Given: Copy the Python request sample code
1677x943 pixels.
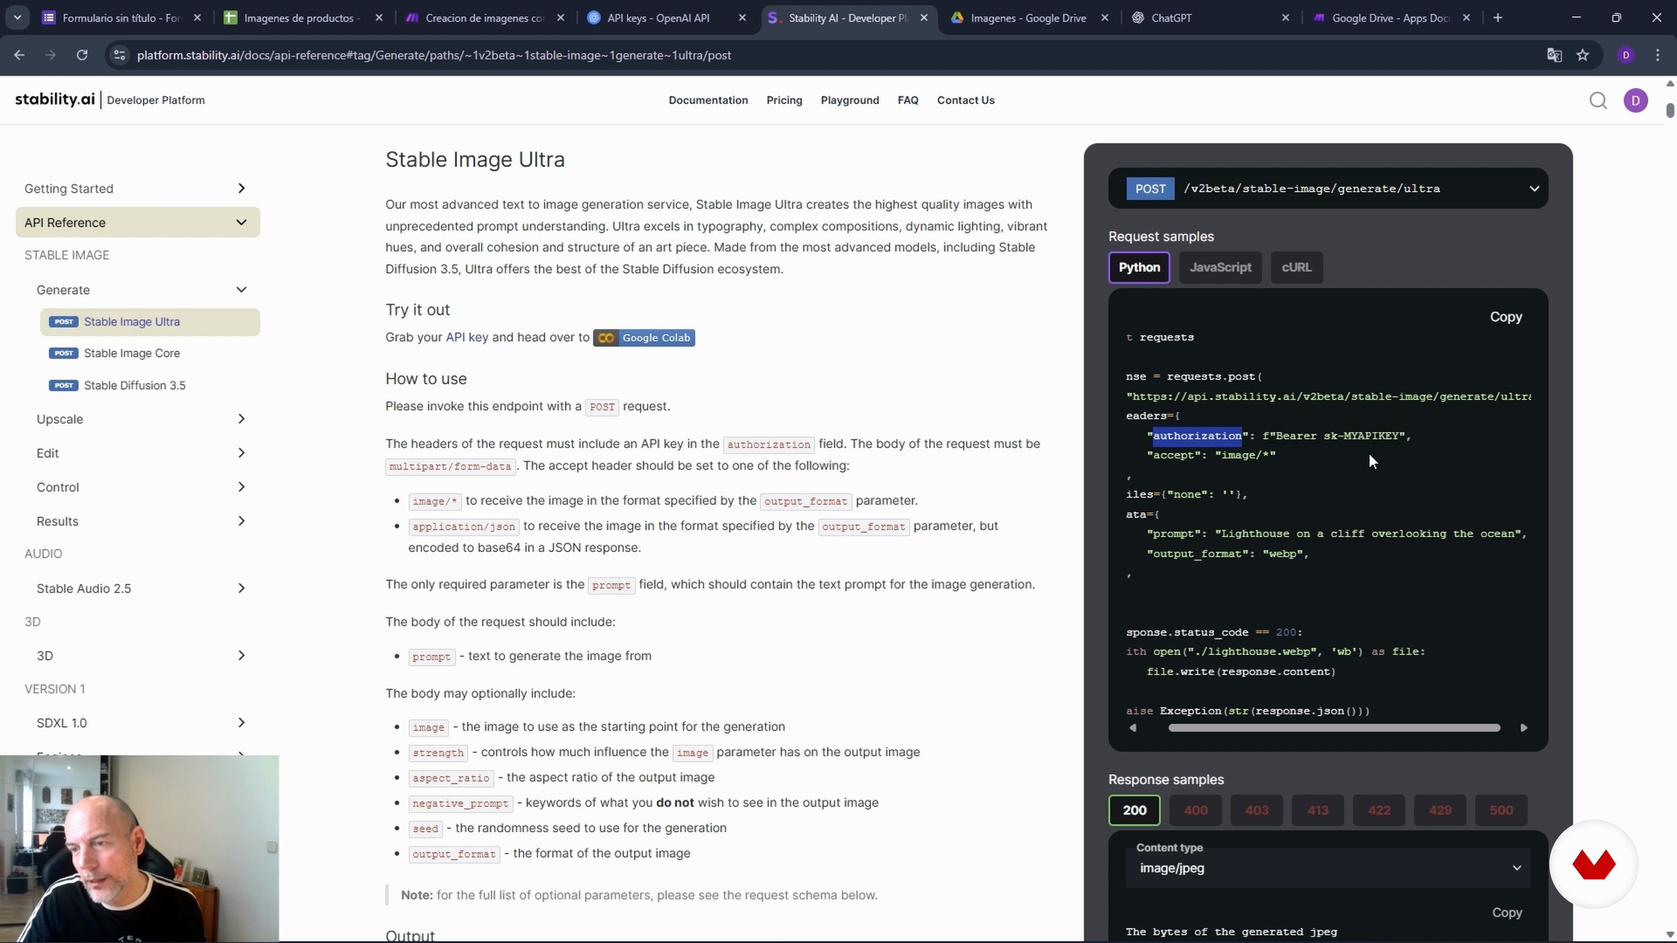Looking at the screenshot, I should pos(1505,317).
